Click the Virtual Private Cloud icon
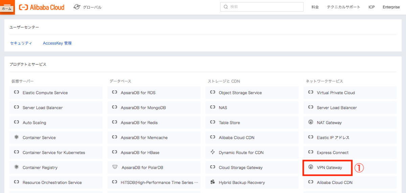 pos(311,92)
